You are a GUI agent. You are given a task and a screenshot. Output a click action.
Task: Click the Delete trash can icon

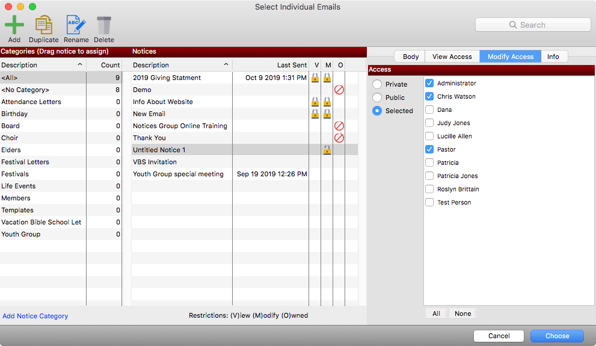[x=104, y=25]
